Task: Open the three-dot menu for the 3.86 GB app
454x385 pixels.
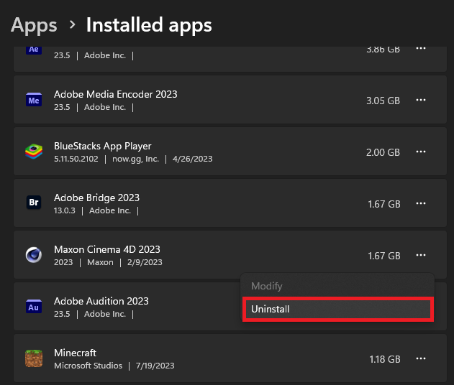Action: (x=422, y=49)
